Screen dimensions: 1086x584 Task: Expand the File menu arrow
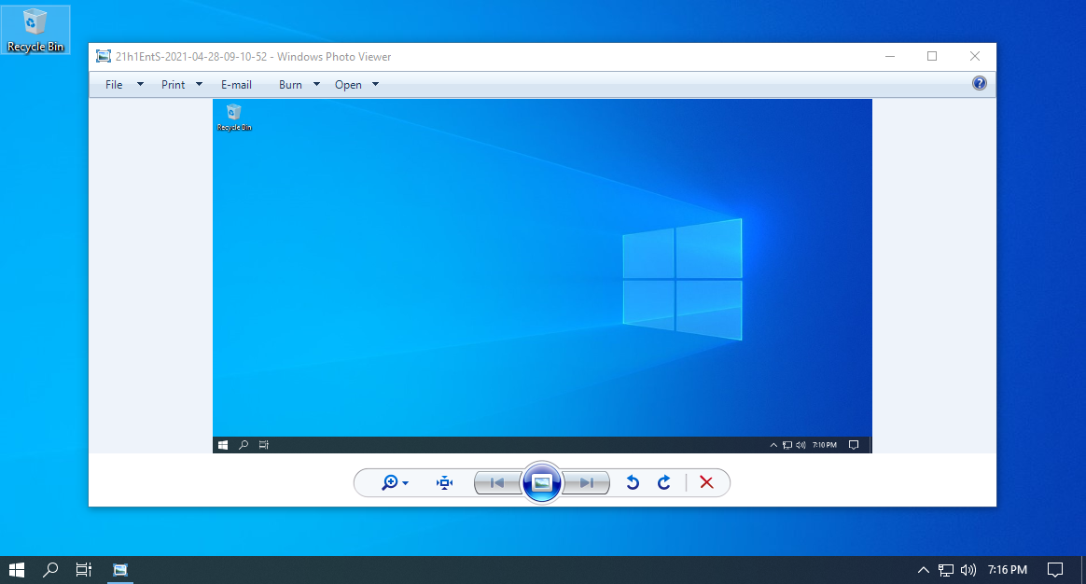point(140,85)
